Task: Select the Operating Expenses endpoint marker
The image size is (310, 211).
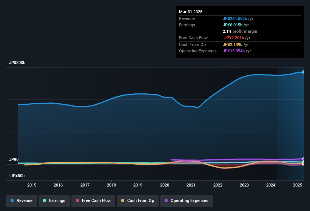Action: click(303, 159)
